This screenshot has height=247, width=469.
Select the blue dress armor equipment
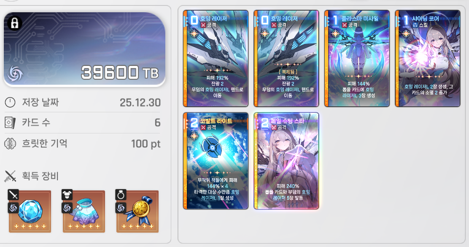tap(84, 212)
